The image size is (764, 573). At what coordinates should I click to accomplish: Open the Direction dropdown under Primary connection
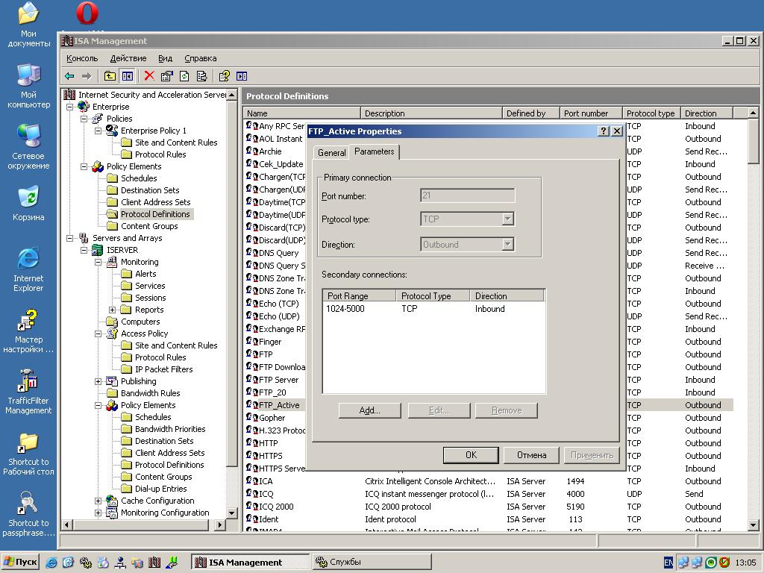pos(507,245)
